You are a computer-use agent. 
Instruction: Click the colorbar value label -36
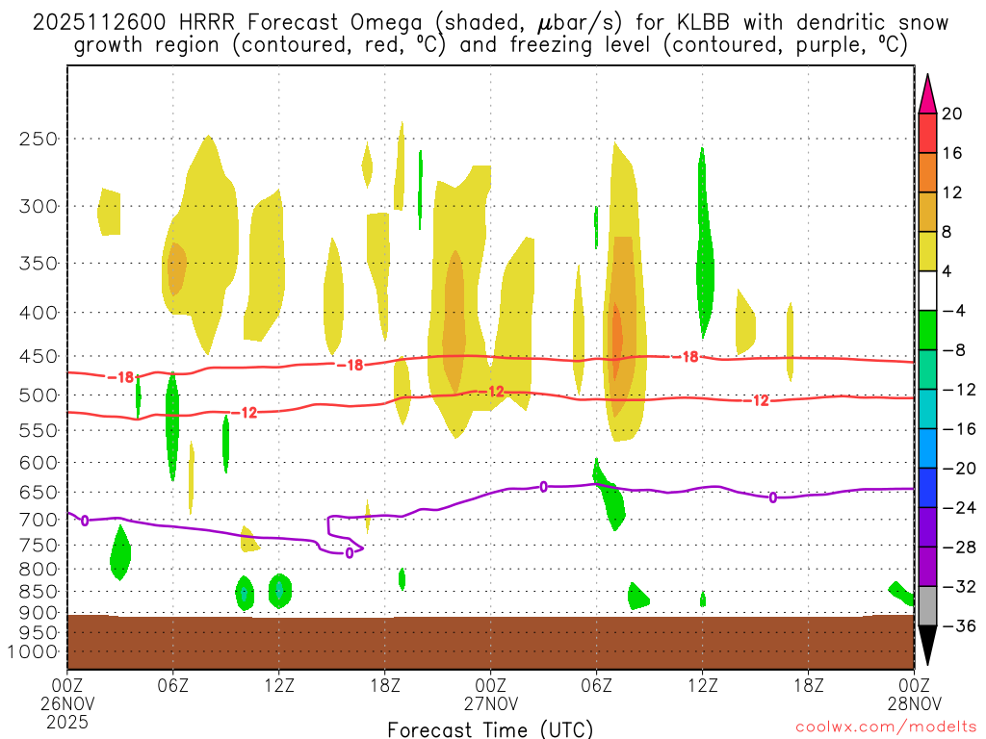coord(960,625)
